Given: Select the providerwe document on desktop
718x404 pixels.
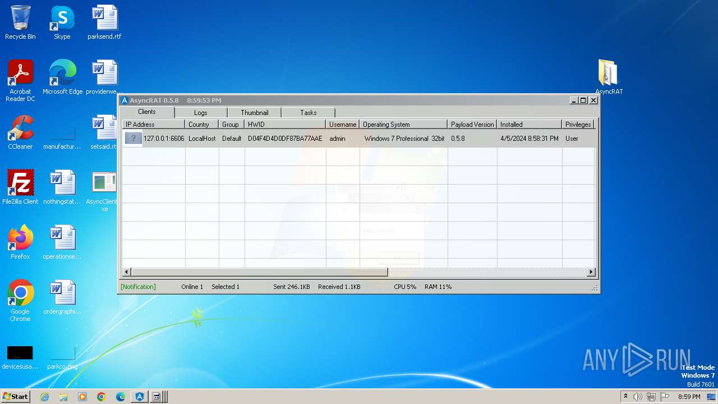Looking at the screenshot, I should [x=104, y=77].
